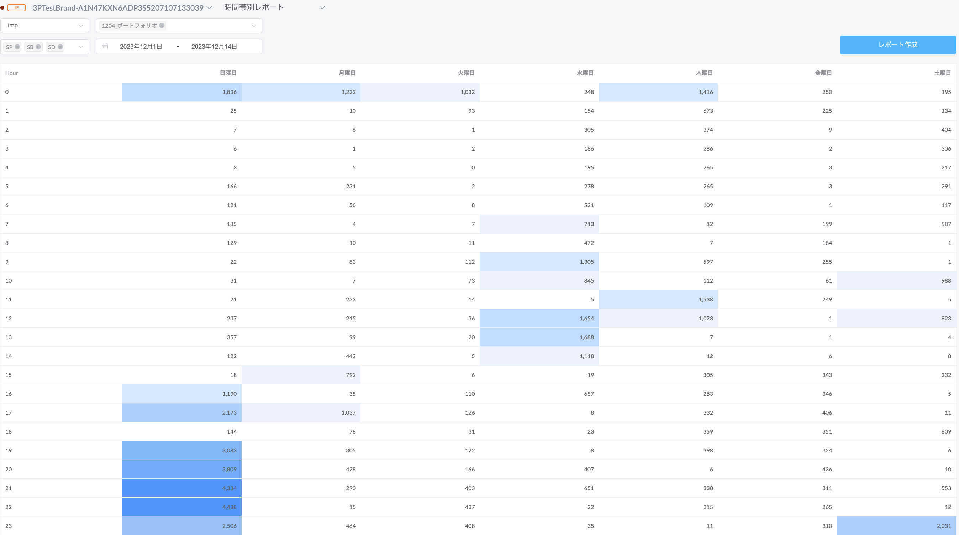Image resolution: width=959 pixels, height=535 pixels.
Task: Select the Sunday cell showing 3,809
Action: tap(182, 469)
